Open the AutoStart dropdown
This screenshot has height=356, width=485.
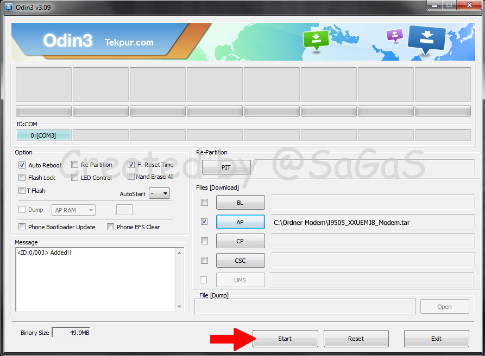(159, 193)
